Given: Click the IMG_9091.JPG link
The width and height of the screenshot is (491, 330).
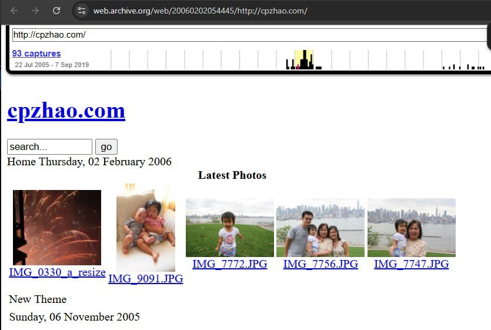Looking at the screenshot, I should point(146,279).
